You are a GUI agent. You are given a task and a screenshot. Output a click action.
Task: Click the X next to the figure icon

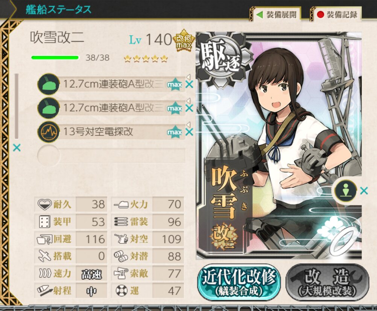coord(364,191)
